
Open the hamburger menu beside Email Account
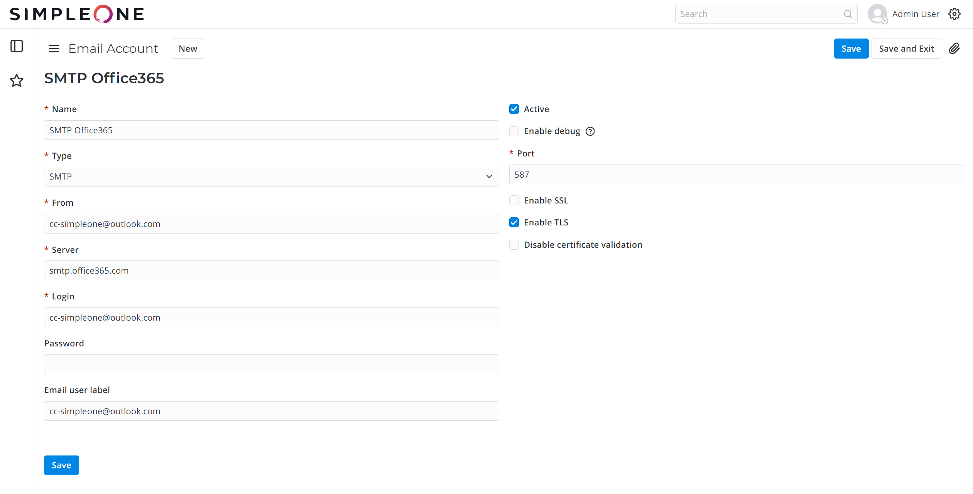[x=54, y=49]
